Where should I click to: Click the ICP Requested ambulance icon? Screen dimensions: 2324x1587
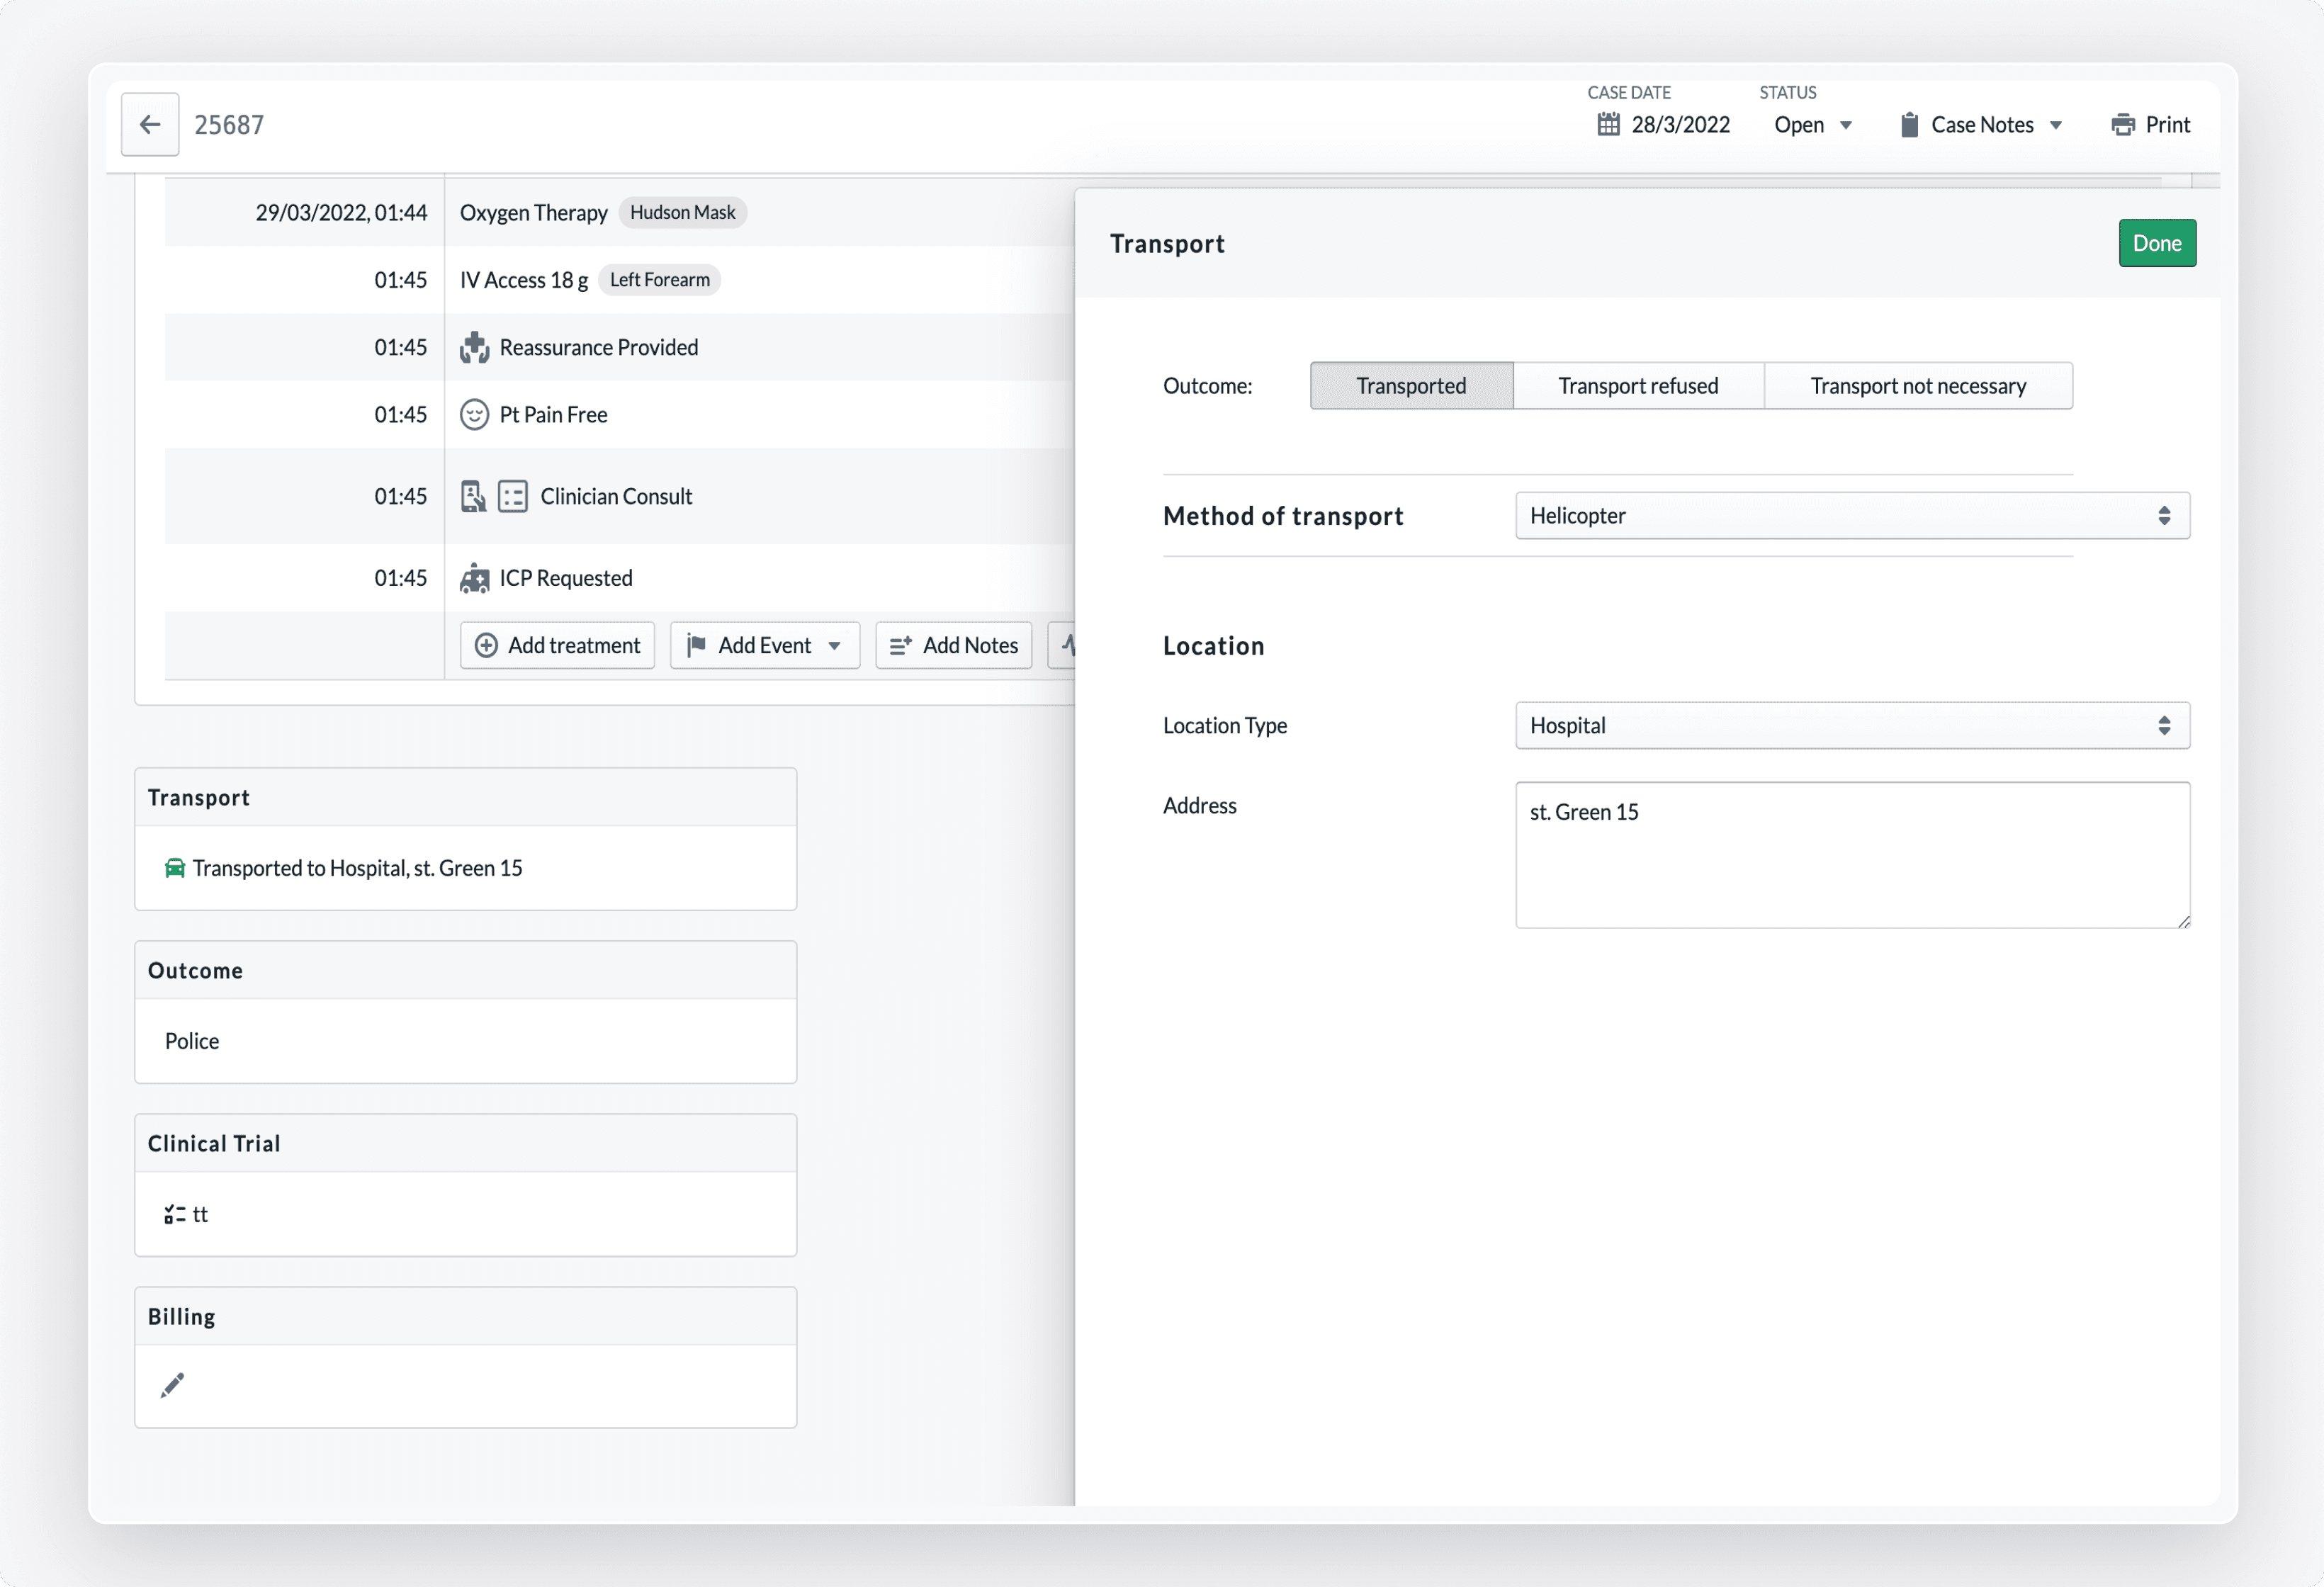pos(474,578)
